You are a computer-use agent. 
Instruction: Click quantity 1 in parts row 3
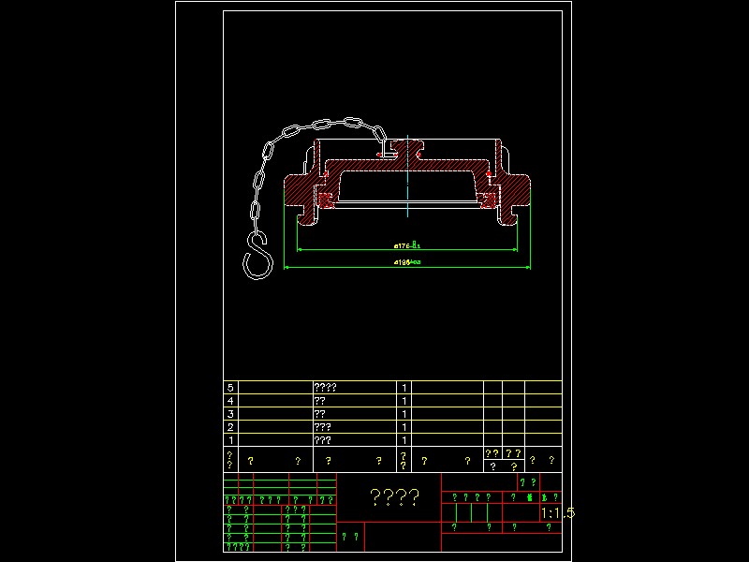coord(404,414)
